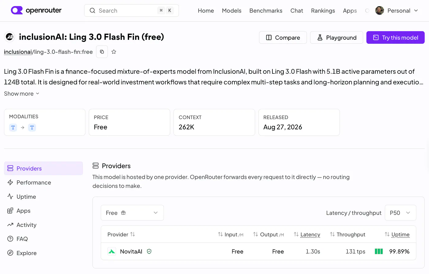Open the Models nav item

[x=232, y=11]
